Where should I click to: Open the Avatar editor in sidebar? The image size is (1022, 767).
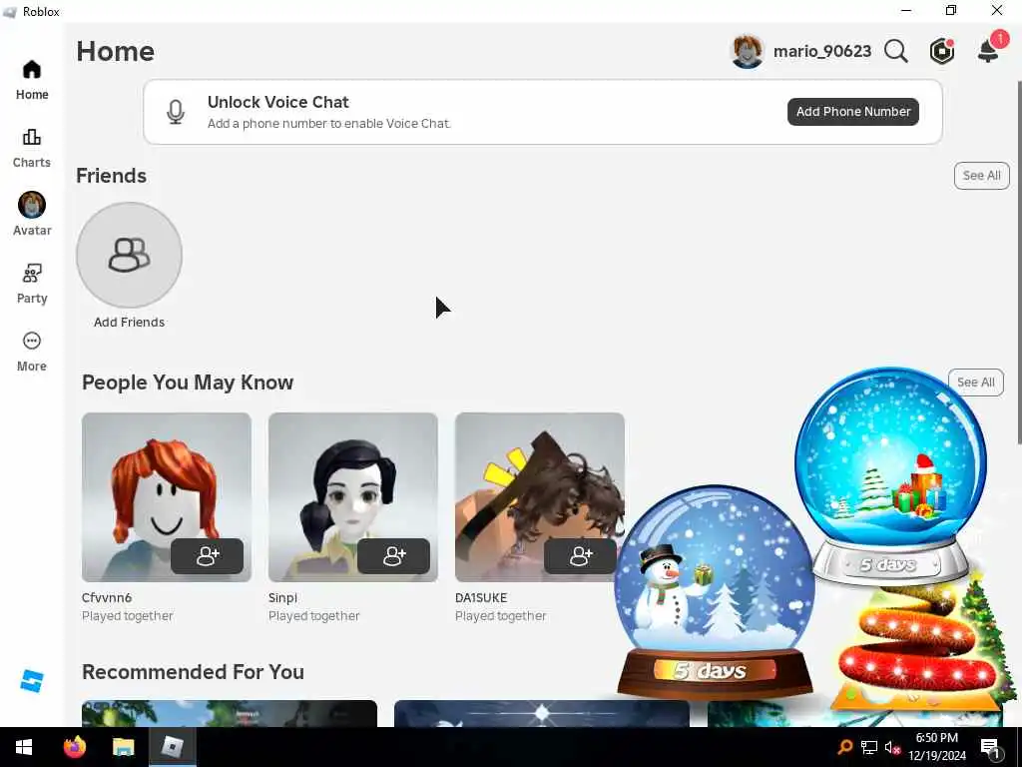point(32,214)
